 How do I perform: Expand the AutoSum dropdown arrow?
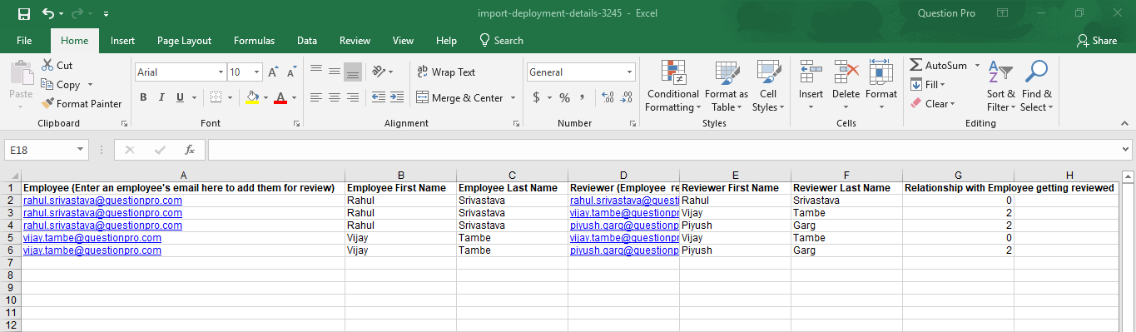click(x=977, y=65)
